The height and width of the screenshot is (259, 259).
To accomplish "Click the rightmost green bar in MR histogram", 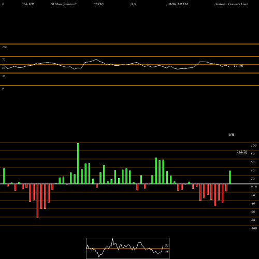I will 230,177.
